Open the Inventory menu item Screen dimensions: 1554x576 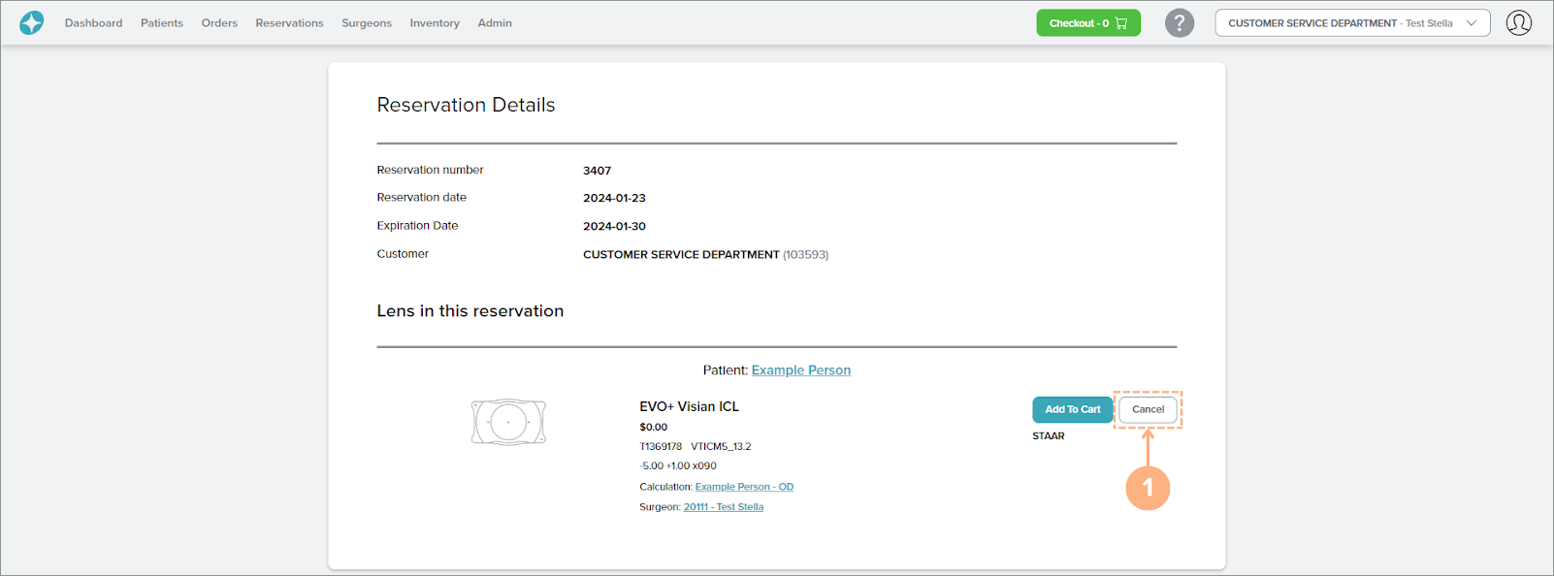[x=435, y=23]
